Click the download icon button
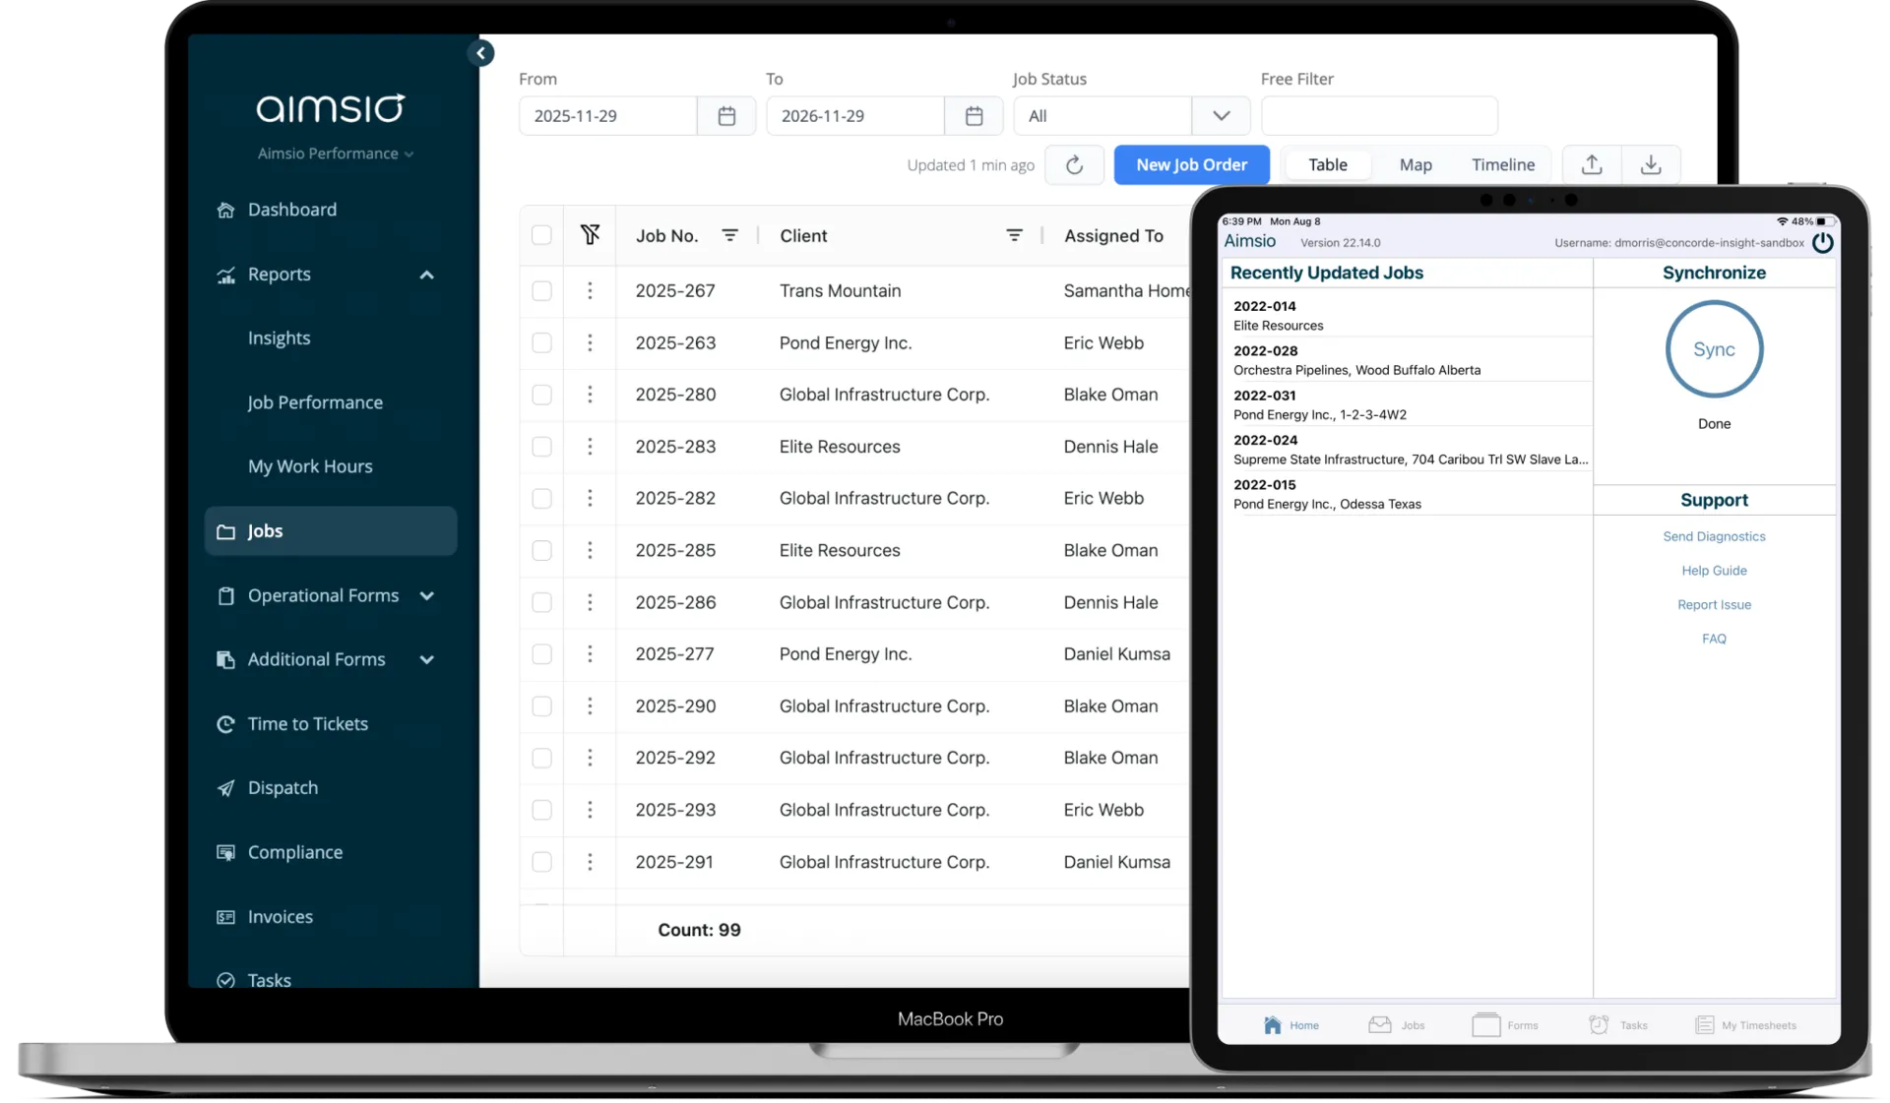This screenshot has height=1103, width=1890. point(1651,165)
